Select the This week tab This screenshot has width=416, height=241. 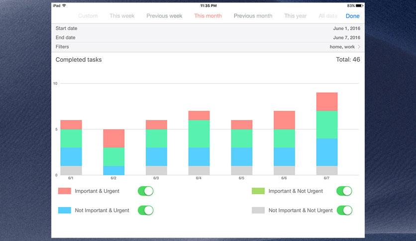(122, 16)
